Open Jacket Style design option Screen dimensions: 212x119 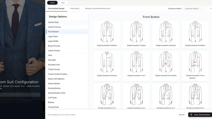(67, 22)
